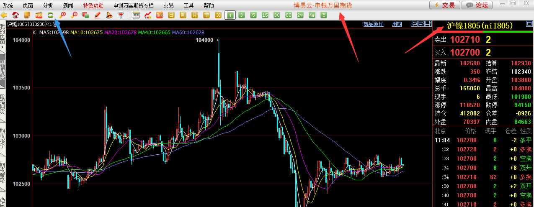
Task: Click the back arrow toolbar icon
Action: [x=4, y=15]
